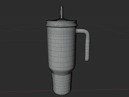The height and width of the screenshot is (97, 129).
Task: Select the lid rim of the tumbler
Action: (x=62, y=23)
